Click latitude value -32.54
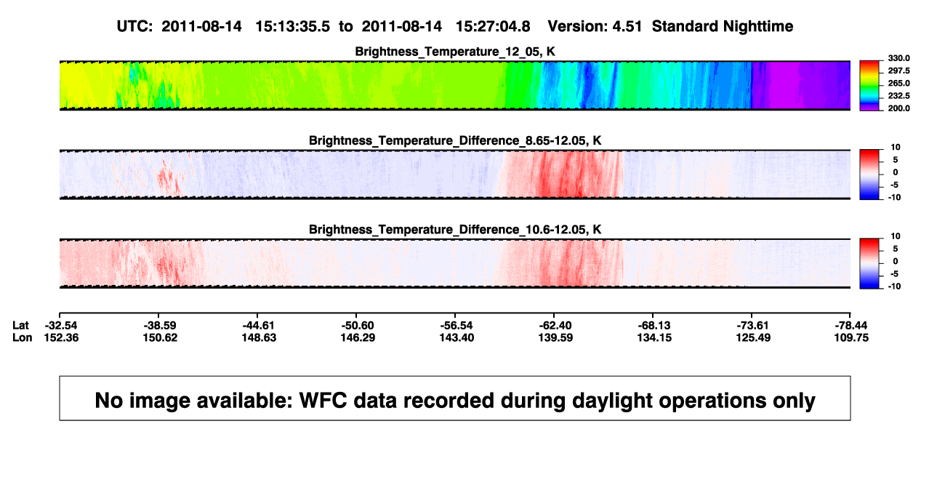Viewport: 945px width, 485px height. pyautogui.click(x=60, y=325)
